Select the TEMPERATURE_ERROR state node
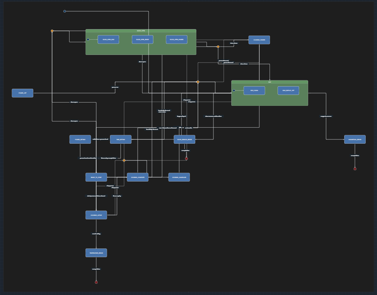 [x=96, y=253]
